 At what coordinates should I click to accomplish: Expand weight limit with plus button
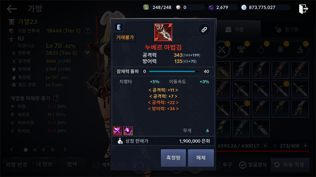(x=265, y=146)
